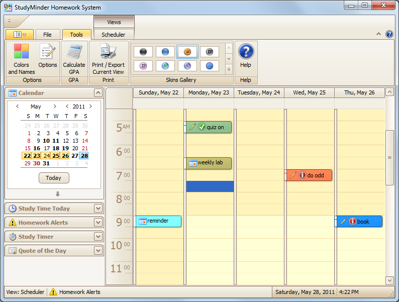The height and width of the screenshot is (302, 399).
Task: Expand the Study Time Today panel
Action: (x=98, y=209)
